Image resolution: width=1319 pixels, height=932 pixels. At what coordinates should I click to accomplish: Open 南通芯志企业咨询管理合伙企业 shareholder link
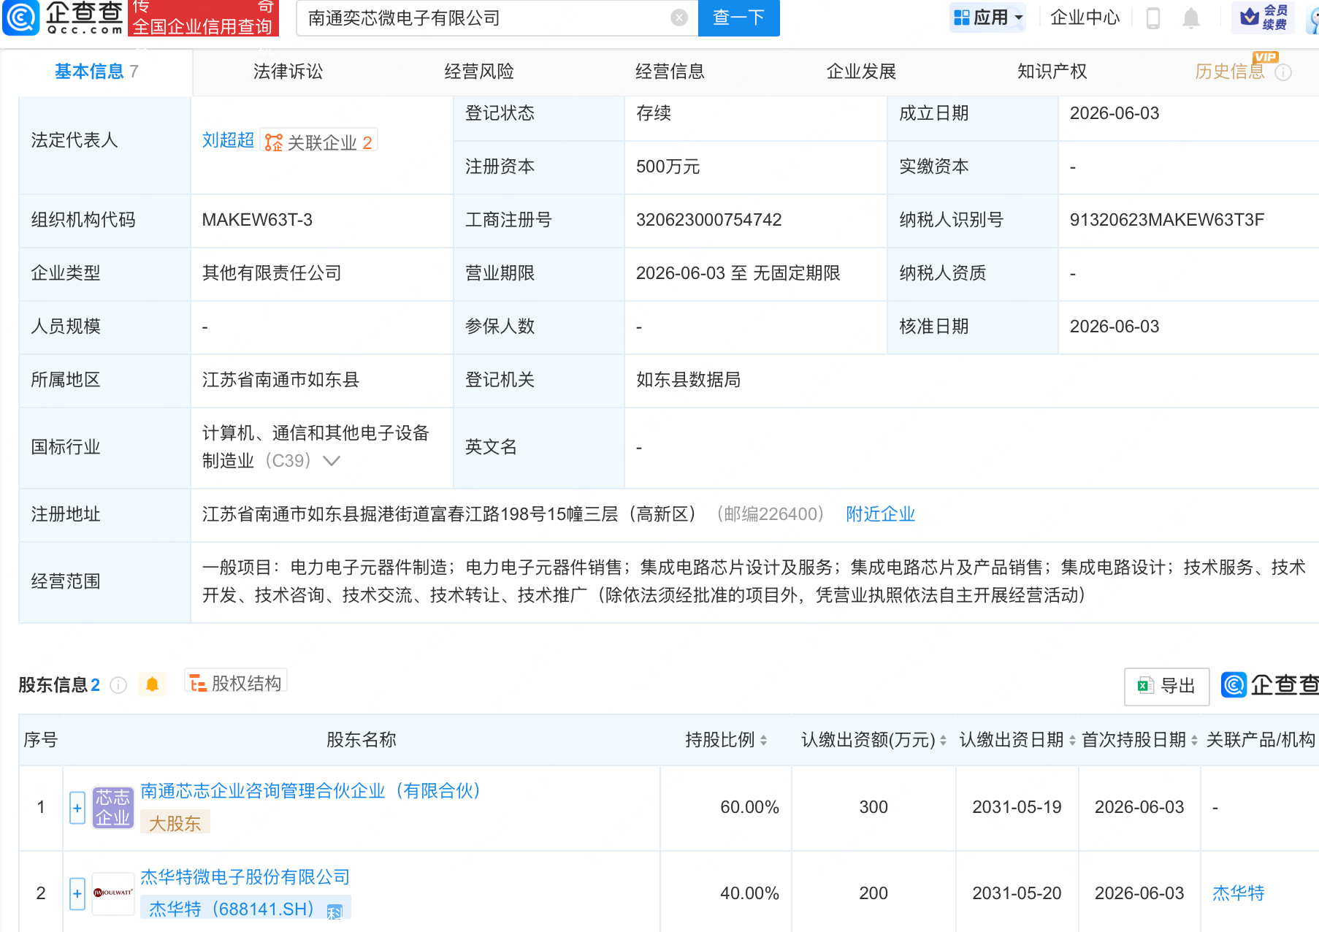point(310,791)
